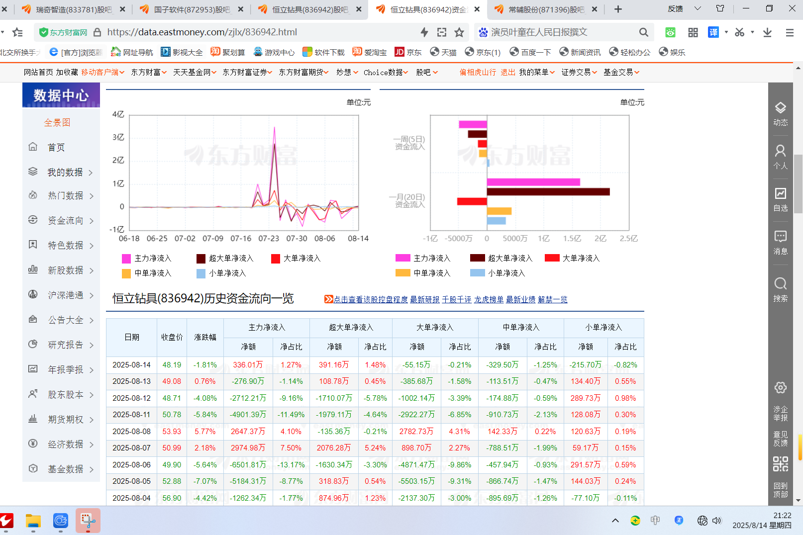Open the 最新研报 link

[x=425, y=299]
